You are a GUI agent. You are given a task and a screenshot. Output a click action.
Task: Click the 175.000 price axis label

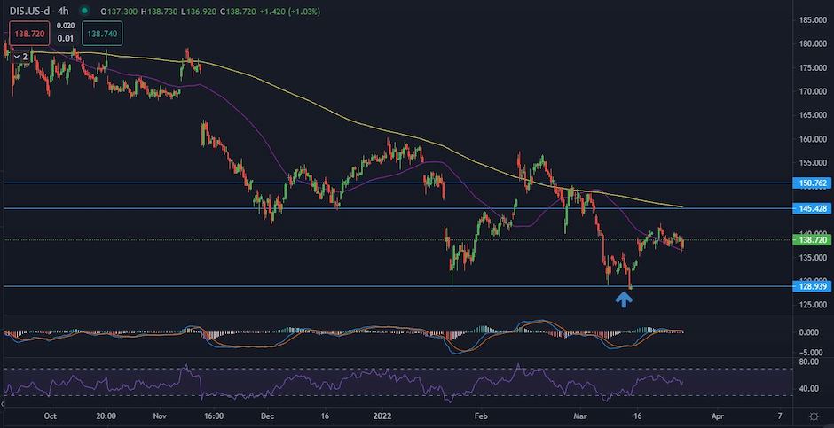[x=812, y=67]
